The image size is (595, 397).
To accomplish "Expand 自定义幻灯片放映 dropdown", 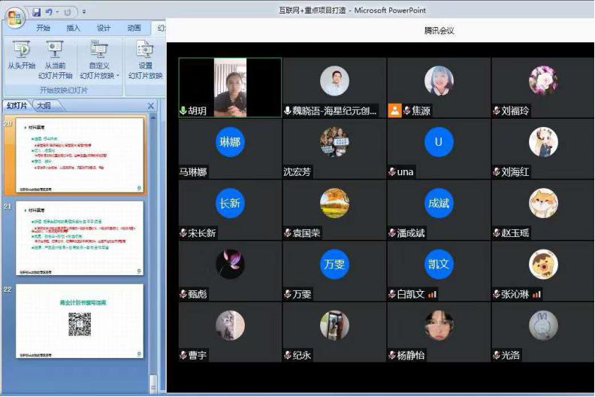I will (x=117, y=76).
